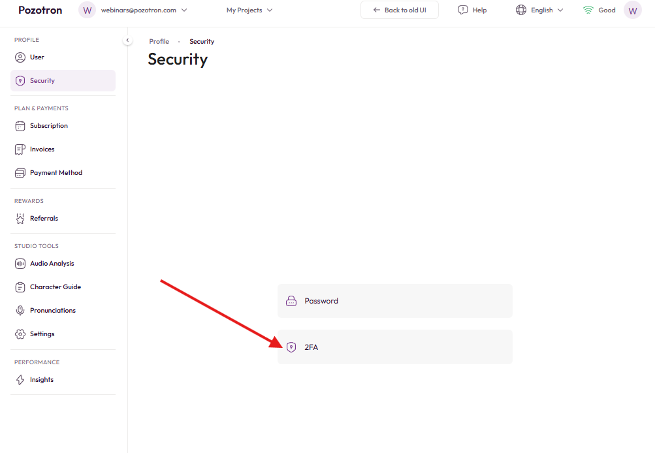Expand the My Projects dropdown

[x=249, y=10]
